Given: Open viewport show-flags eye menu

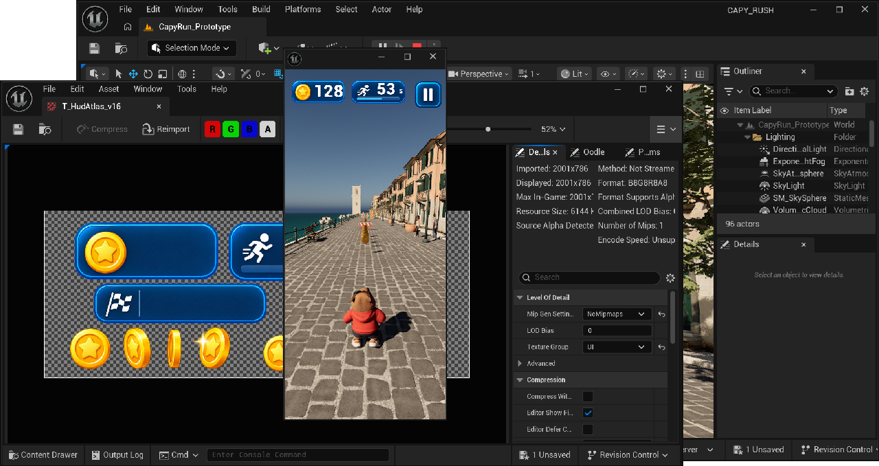Looking at the screenshot, I should coord(608,73).
